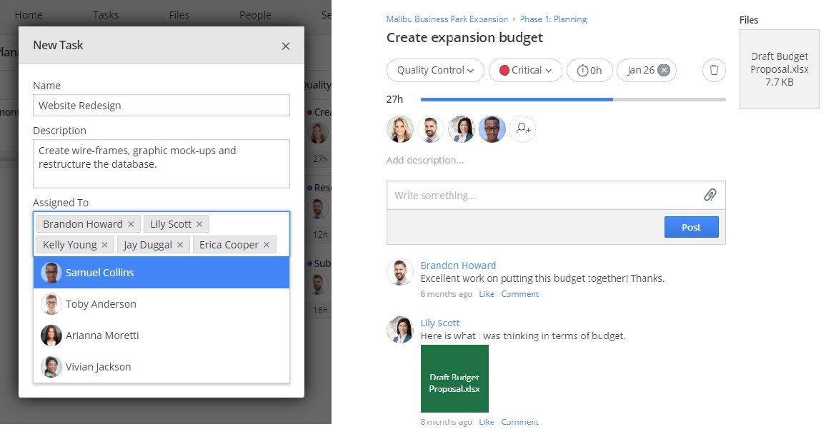The image size is (826, 429).
Task: Attach a file with the paperclip icon
Action: [x=710, y=196]
